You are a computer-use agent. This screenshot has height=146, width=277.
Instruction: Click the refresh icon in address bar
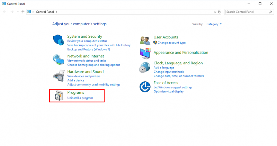pyautogui.click(x=219, y=12)
